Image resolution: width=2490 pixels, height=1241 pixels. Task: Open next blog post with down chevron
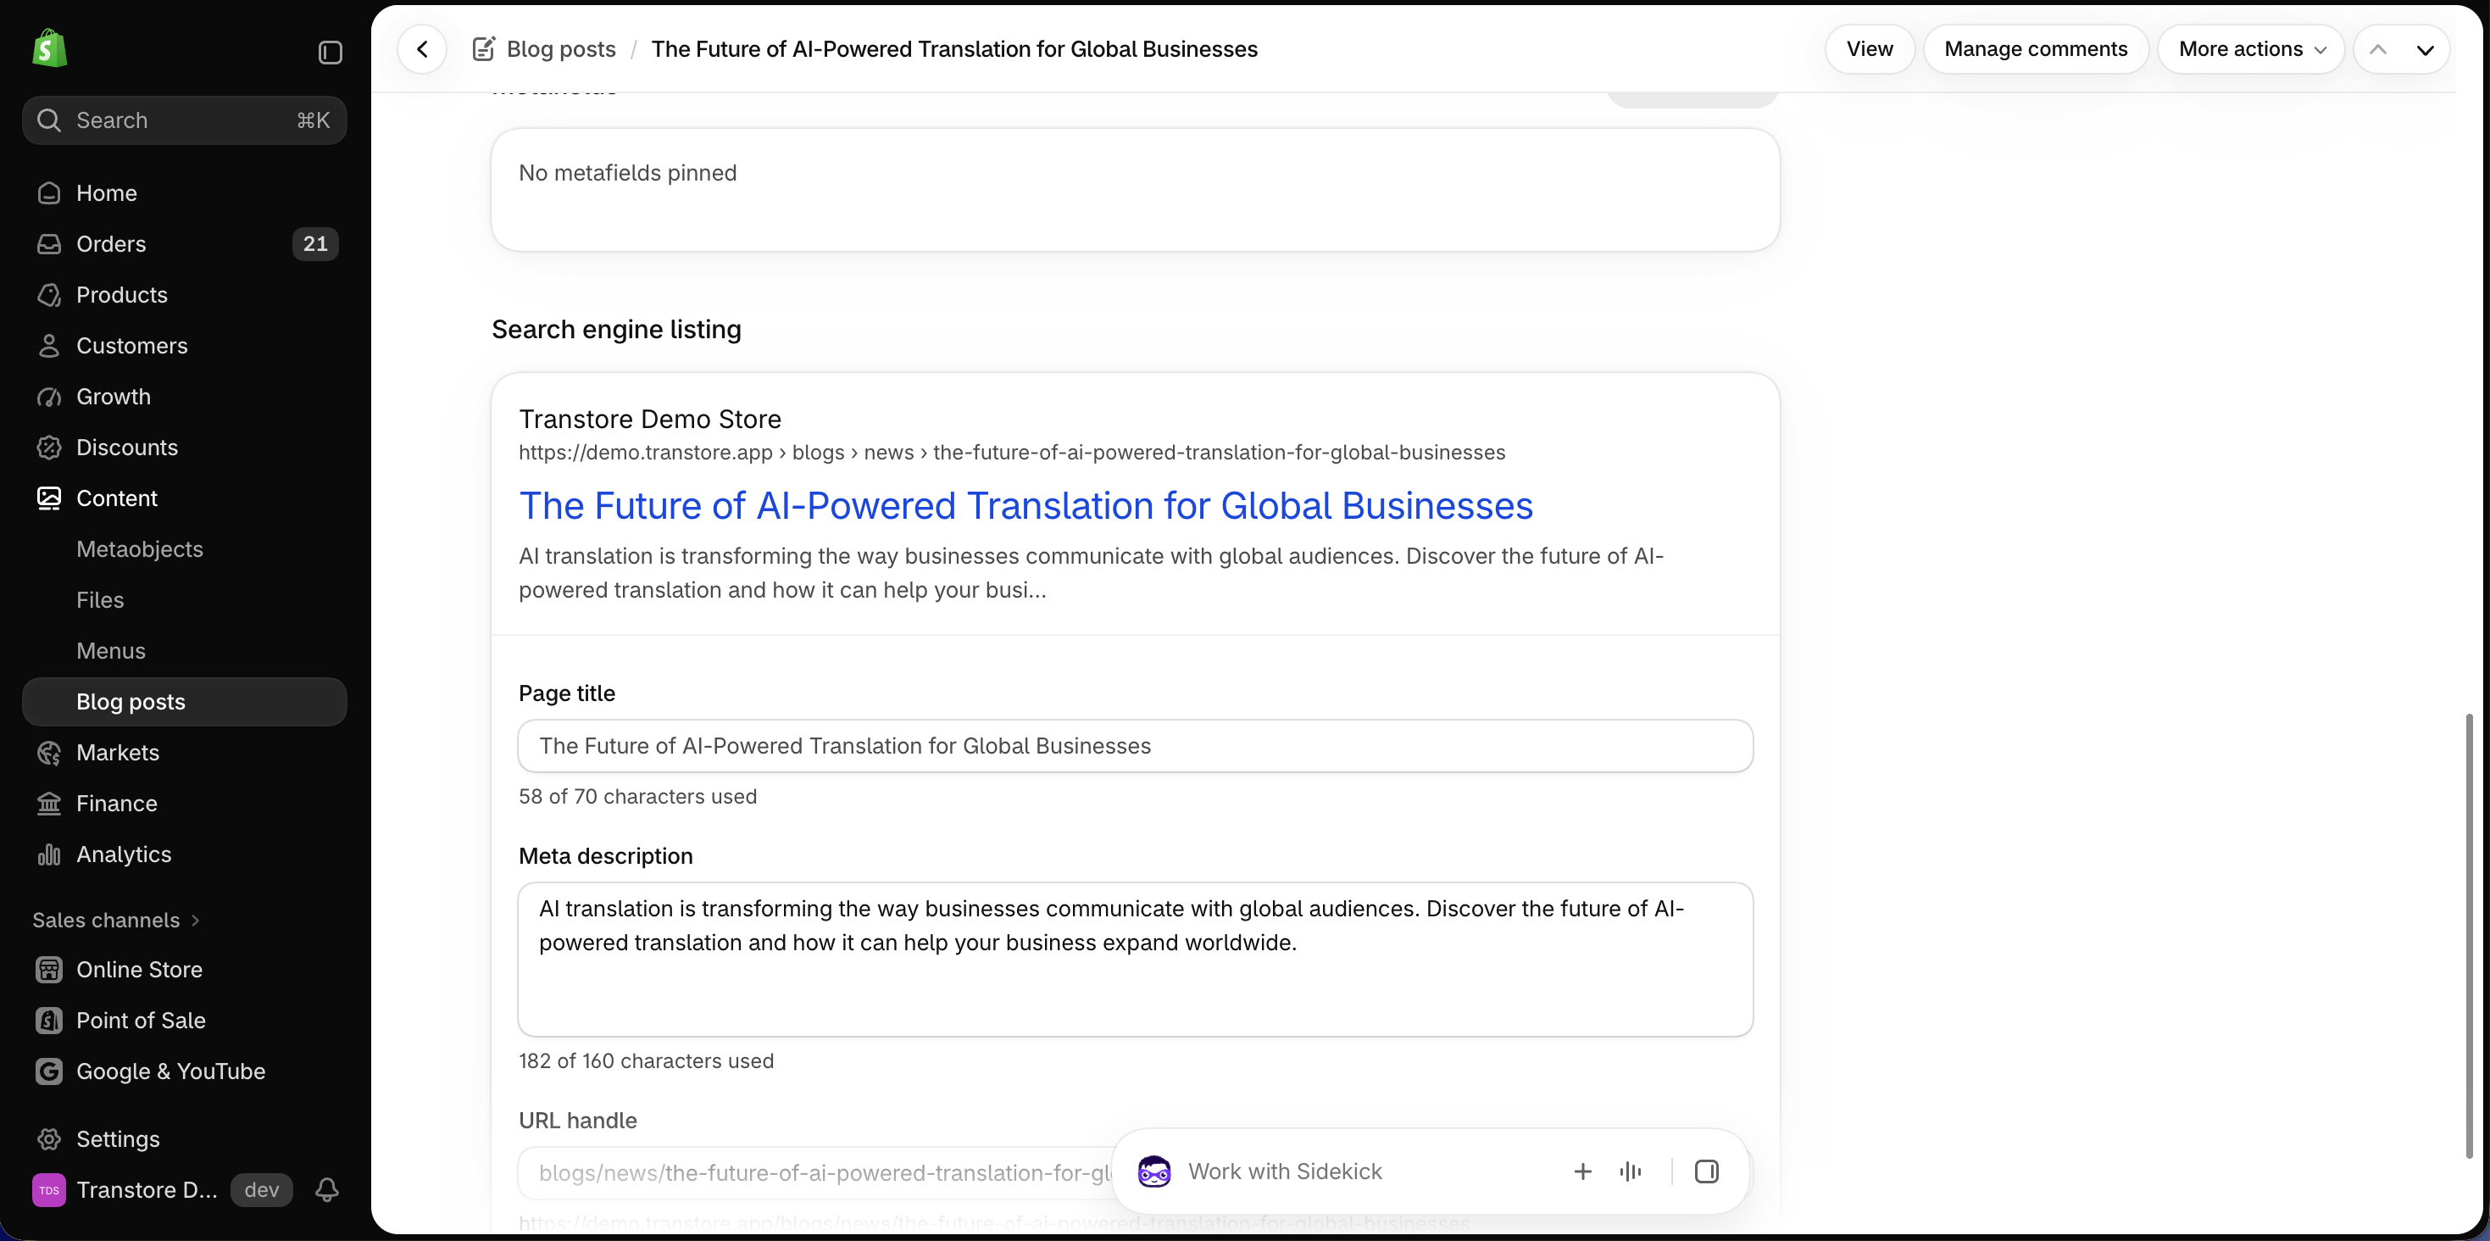tap(2426, 49)
